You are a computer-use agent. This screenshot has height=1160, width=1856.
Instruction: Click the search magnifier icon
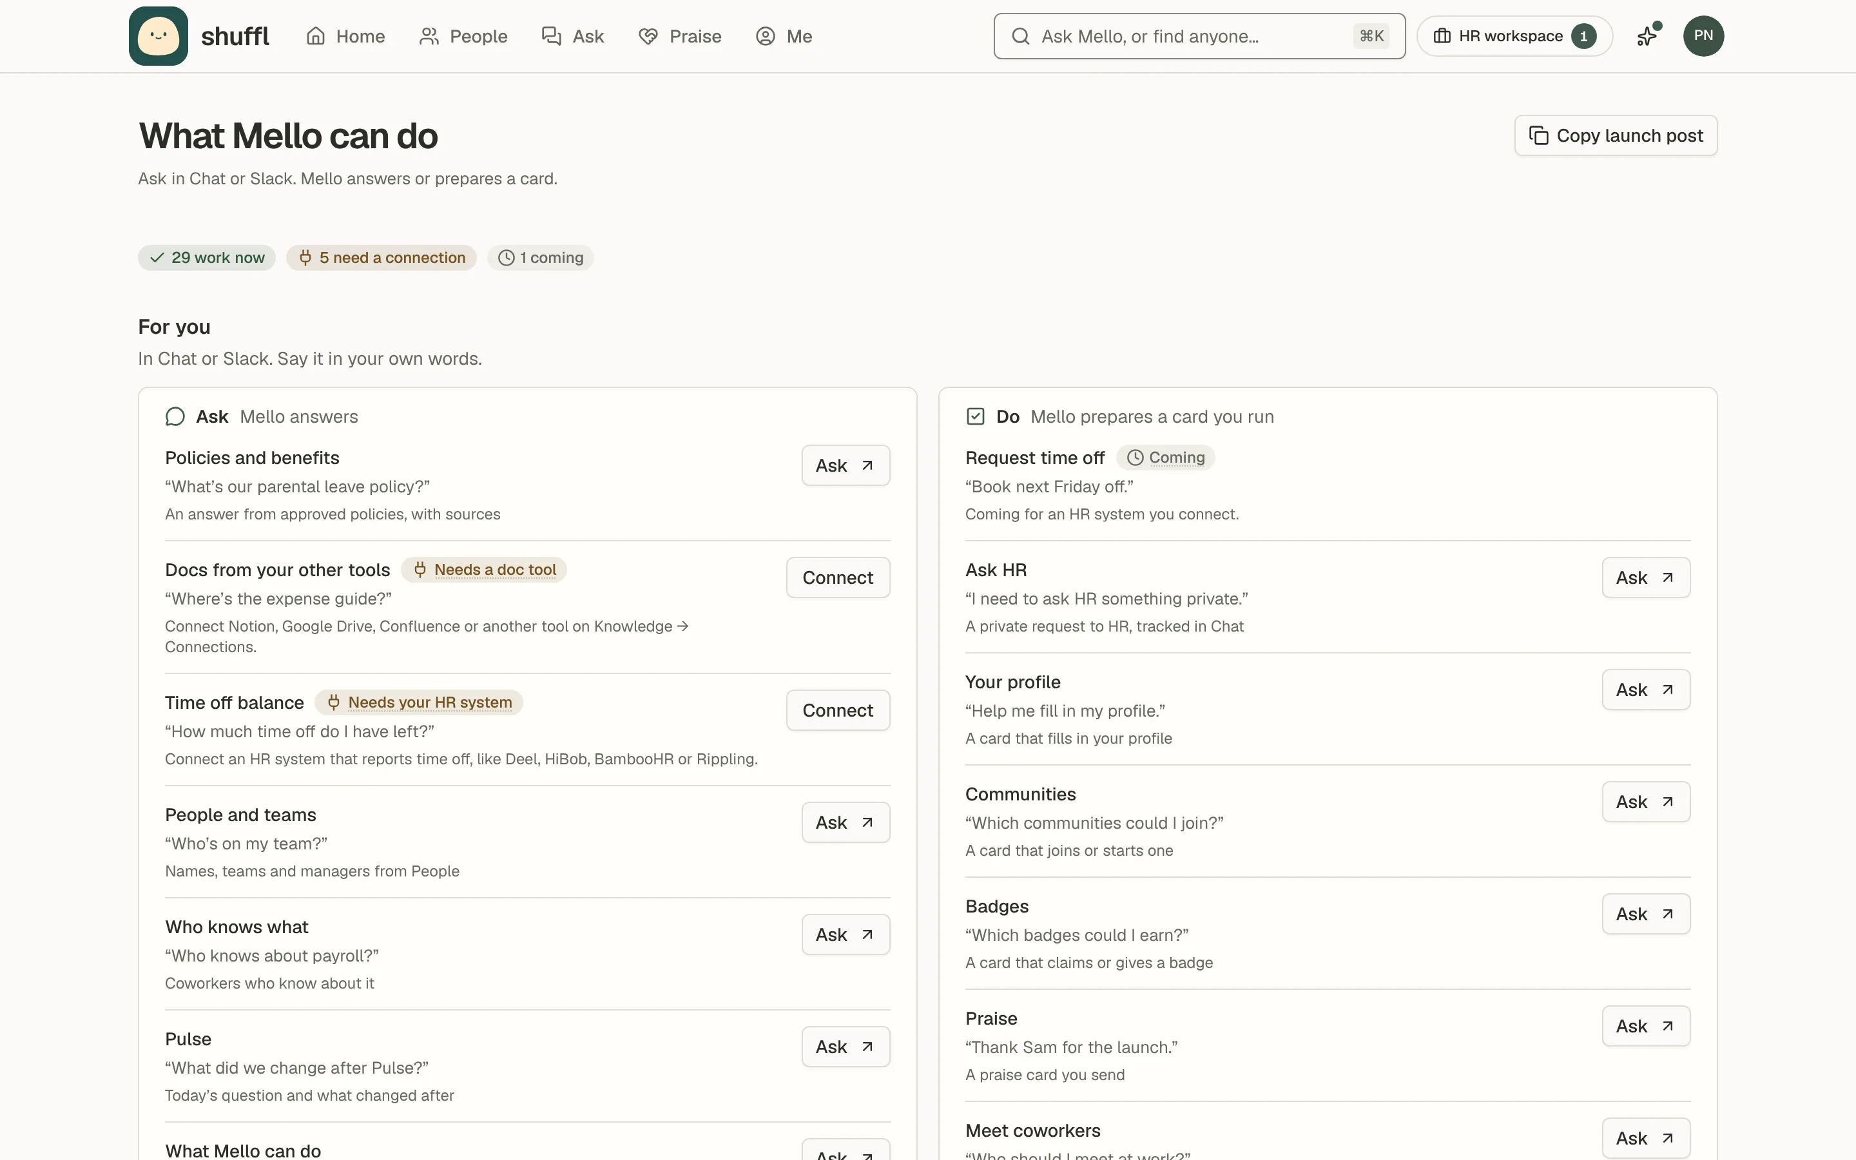click(1020, 36)
